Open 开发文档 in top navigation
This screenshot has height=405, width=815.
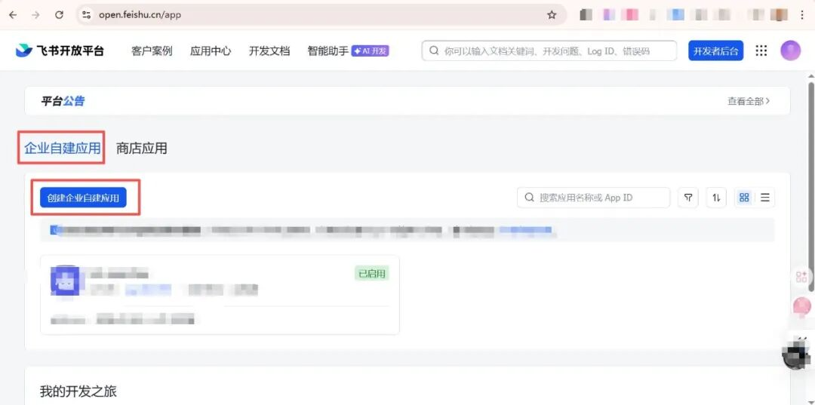coord(269,51)
